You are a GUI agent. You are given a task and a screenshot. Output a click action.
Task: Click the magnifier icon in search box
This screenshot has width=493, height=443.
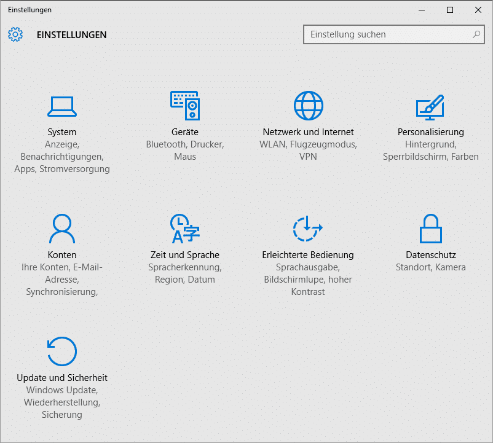(x=476, y=34)
